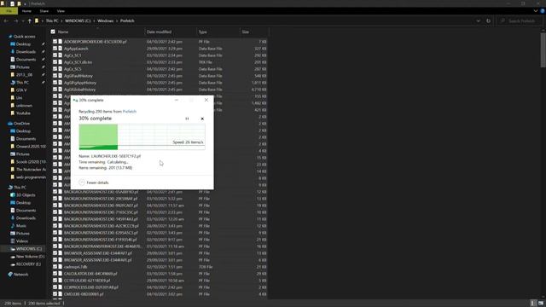This screenshot has width=546, height=307.
Task: Expand the breadcrumb chevron after This PC
Action: pyautogui.click(x=61, y=20)
